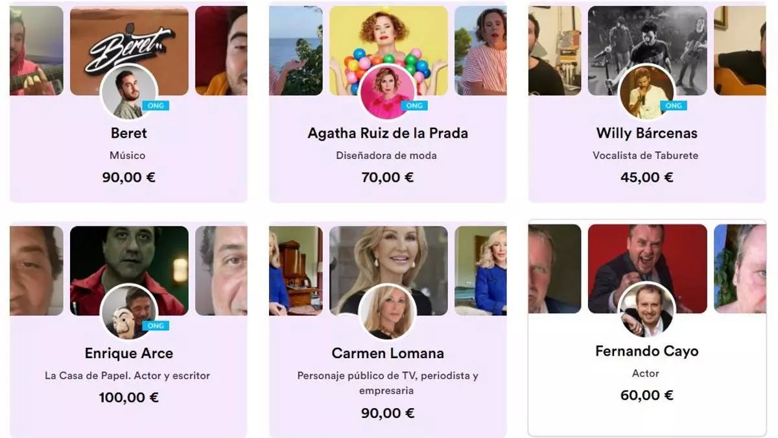Image resolution: width=778 pixels, height=438 pixels.
Task: Click the ONG badge on Beret's avatar
Action: [155, 106]
